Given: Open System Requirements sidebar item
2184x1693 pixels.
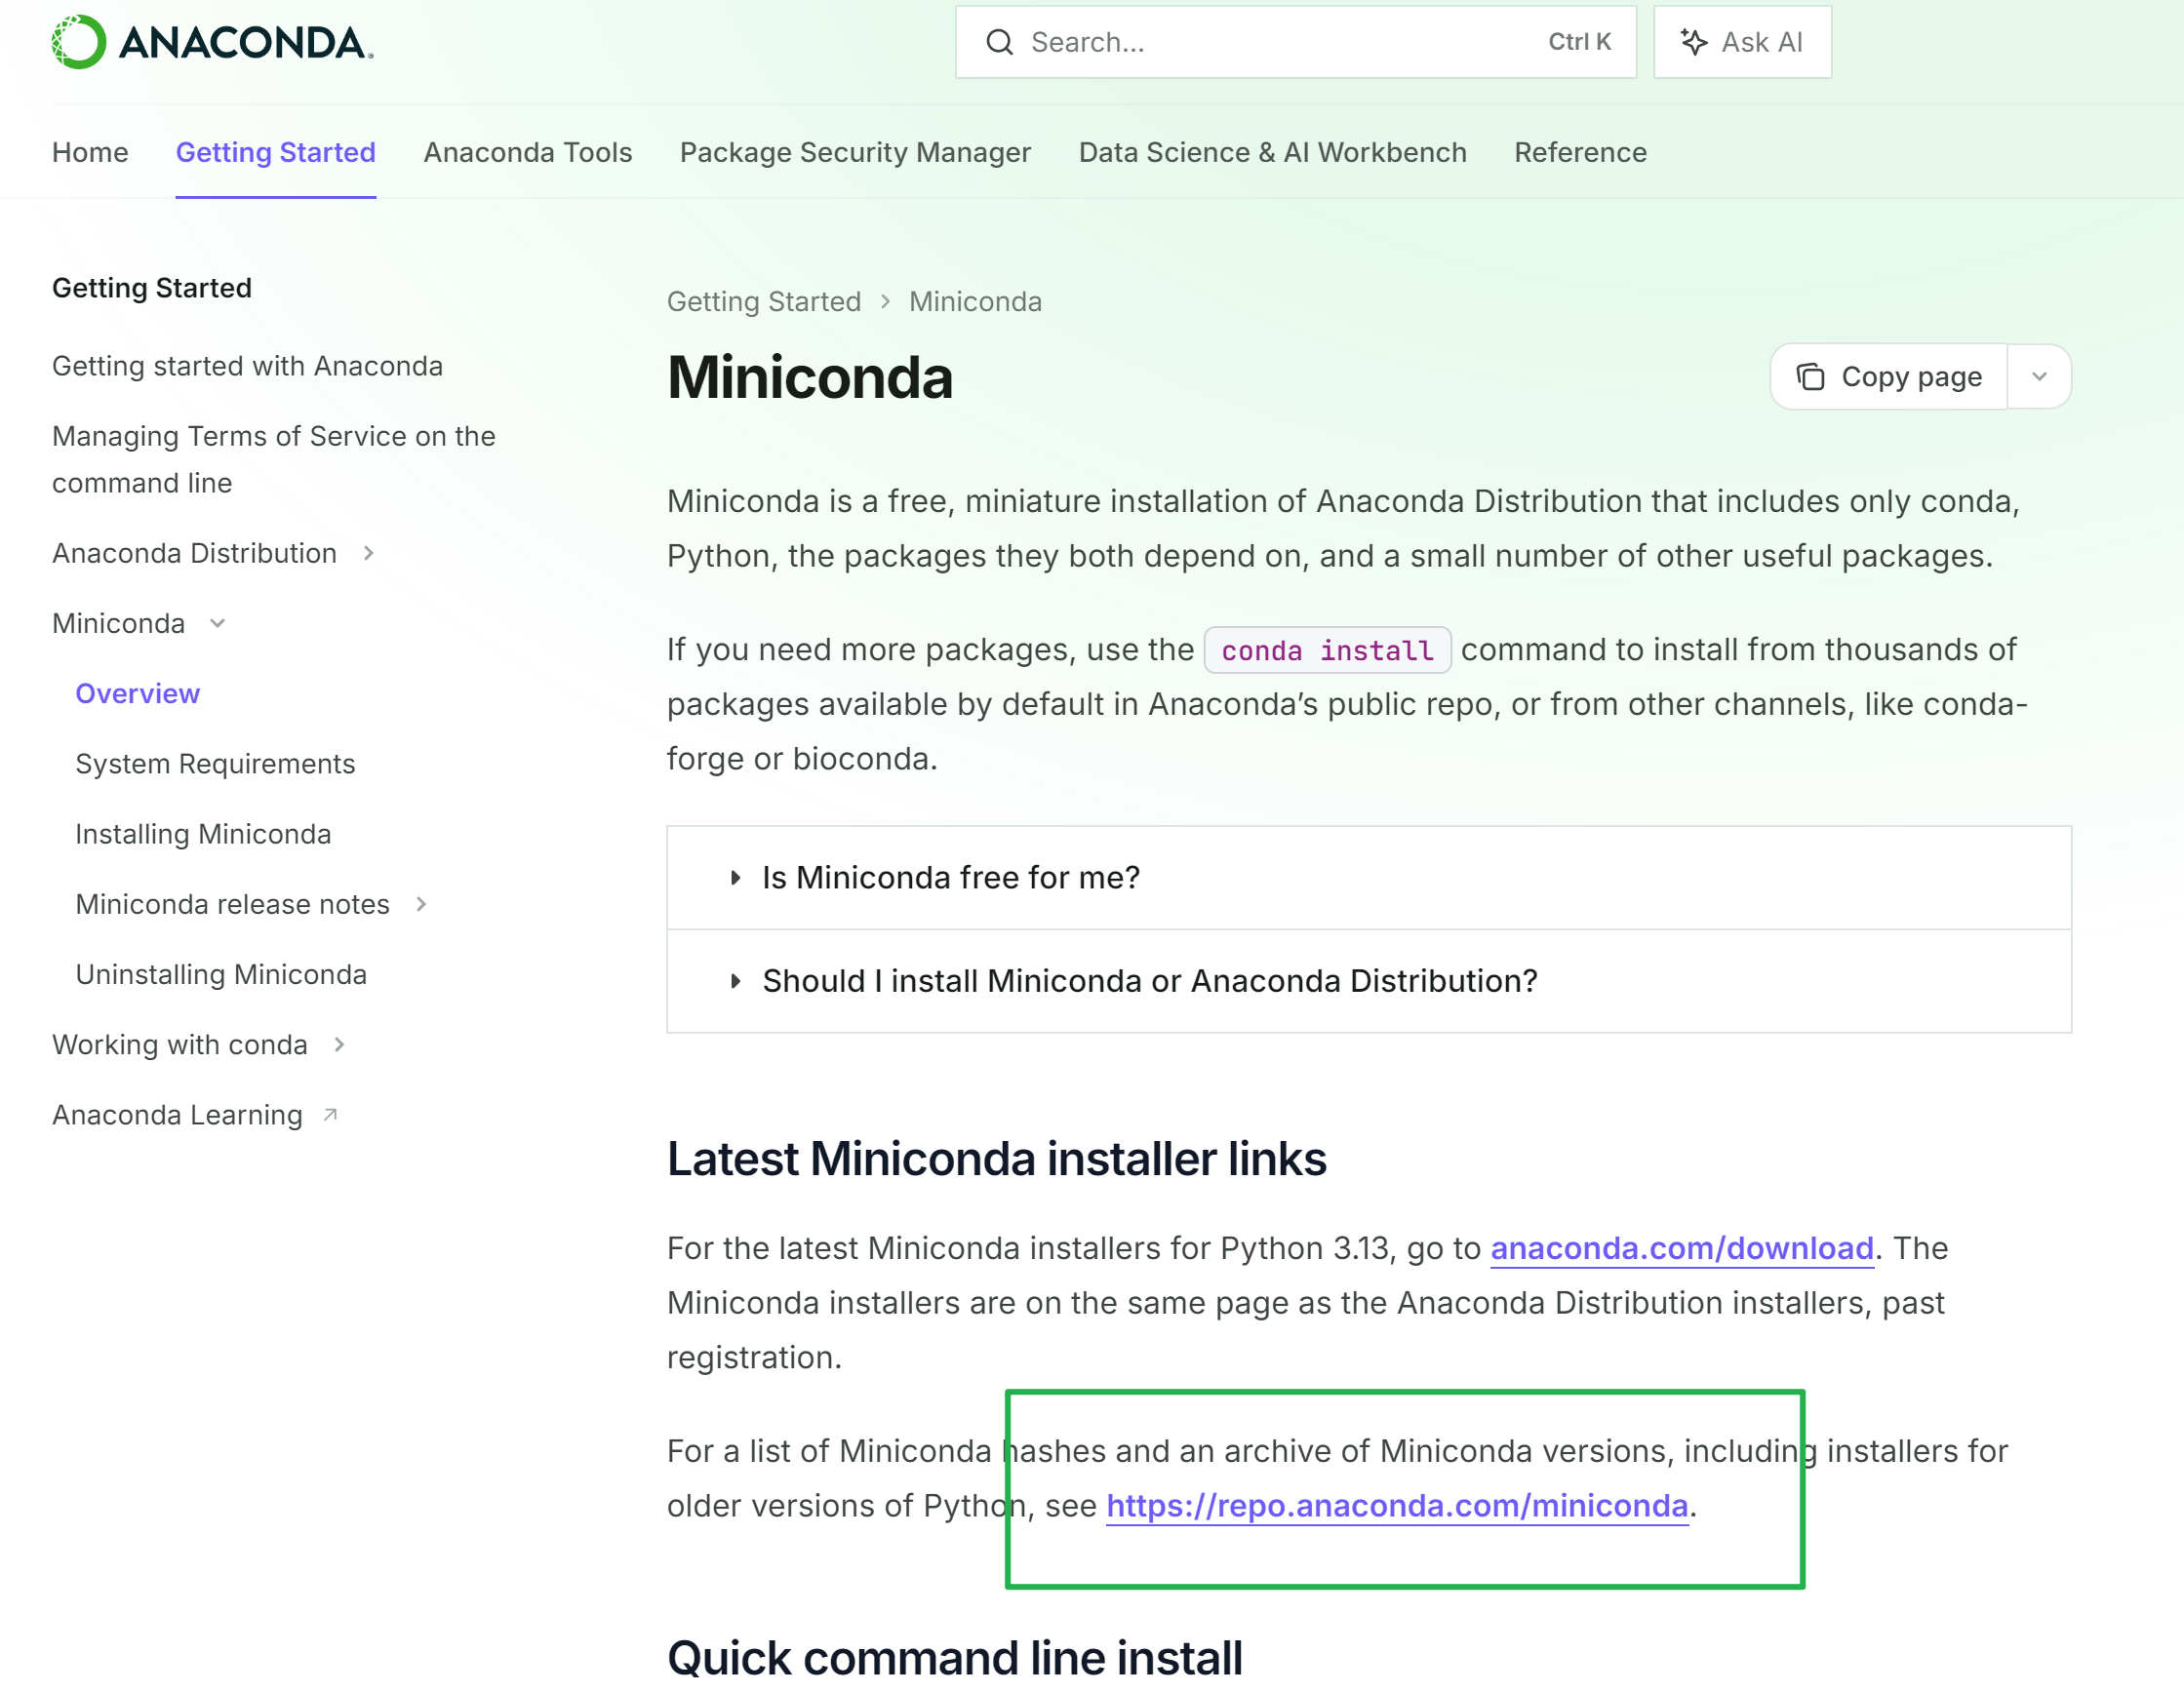Looking at the screenshot, I should tap(215, 764).
